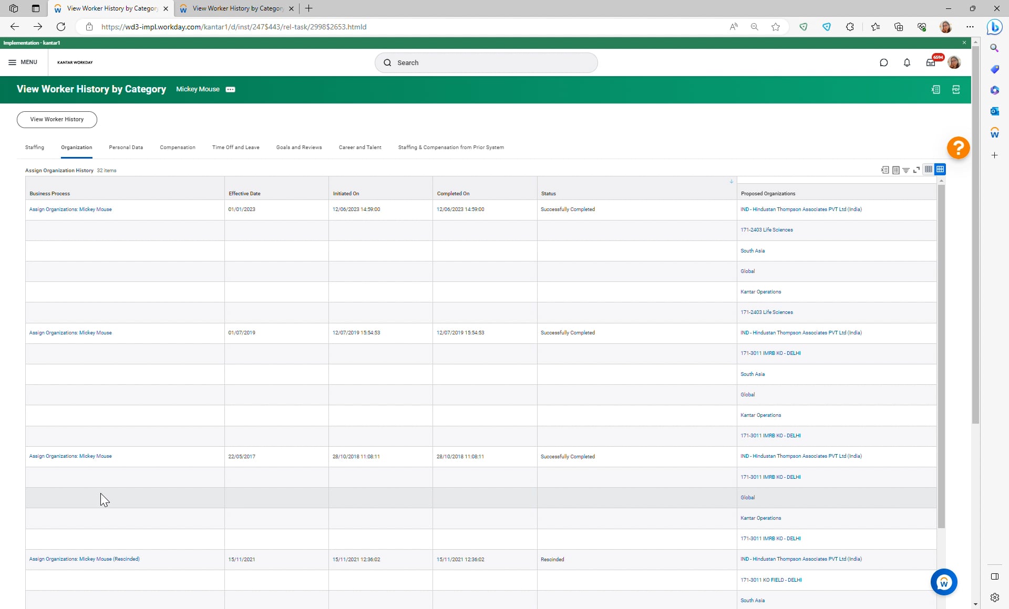This screenshot has width=1009, height=609.
Task: Export the table to Excel from green header
Action: tap(936, 90)
